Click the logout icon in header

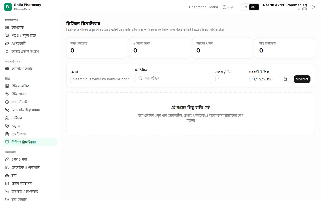(313, 7)
